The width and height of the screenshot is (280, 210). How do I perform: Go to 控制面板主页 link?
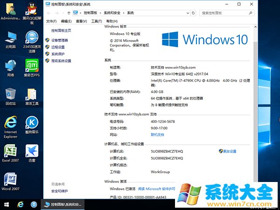(61, 30)
